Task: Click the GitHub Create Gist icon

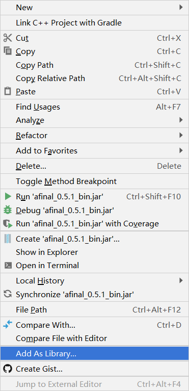Action: tap(8, 369)
